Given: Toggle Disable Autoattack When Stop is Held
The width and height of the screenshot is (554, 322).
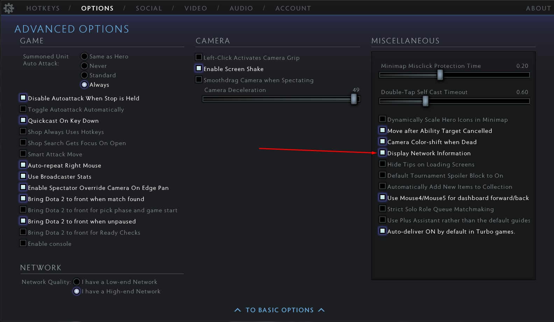Looking at the screenshot, I should point(23,98).
